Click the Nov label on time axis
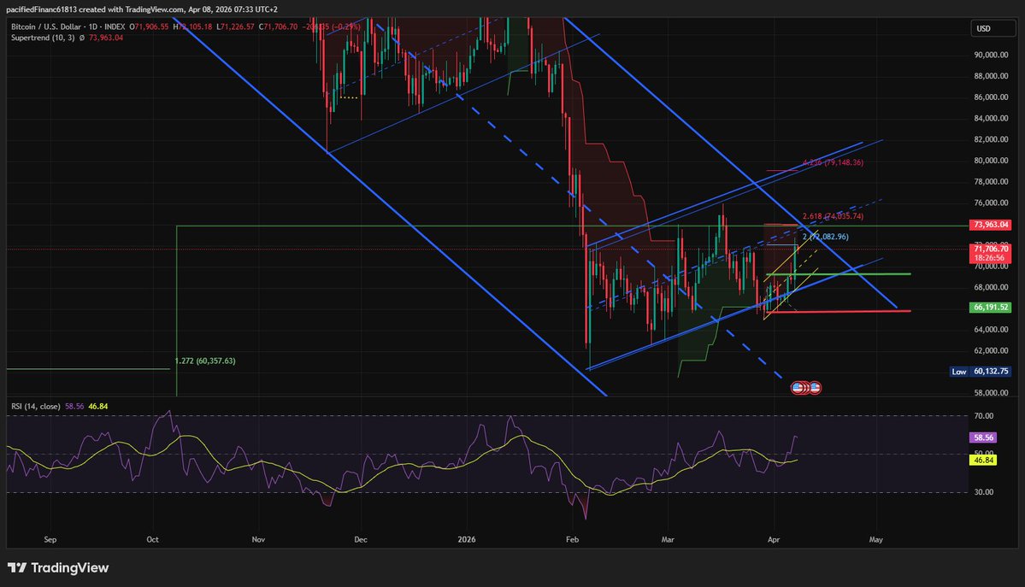Screen dimensions: 1025x587 [258, 539]
